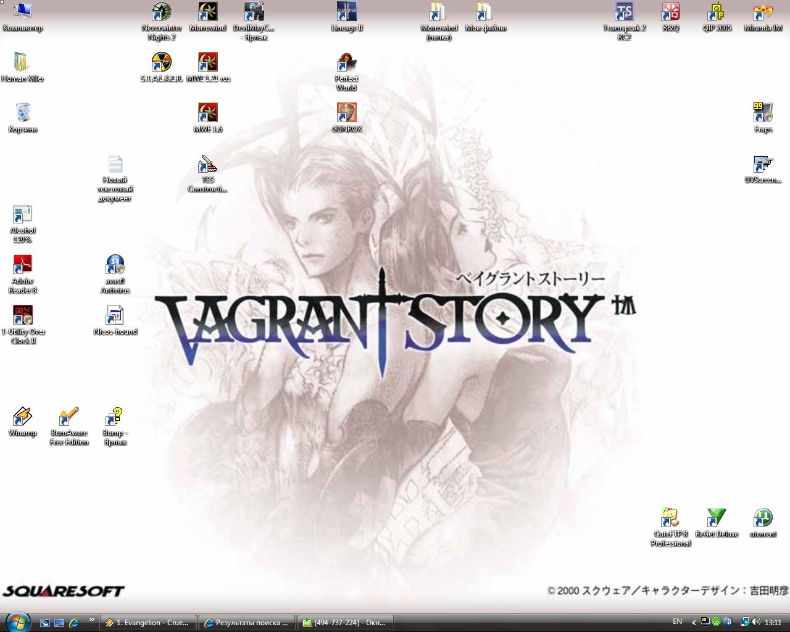Open MWE 1.21 rus shortcut
This screenshot has height=632, width=790.
click(207, 67)
